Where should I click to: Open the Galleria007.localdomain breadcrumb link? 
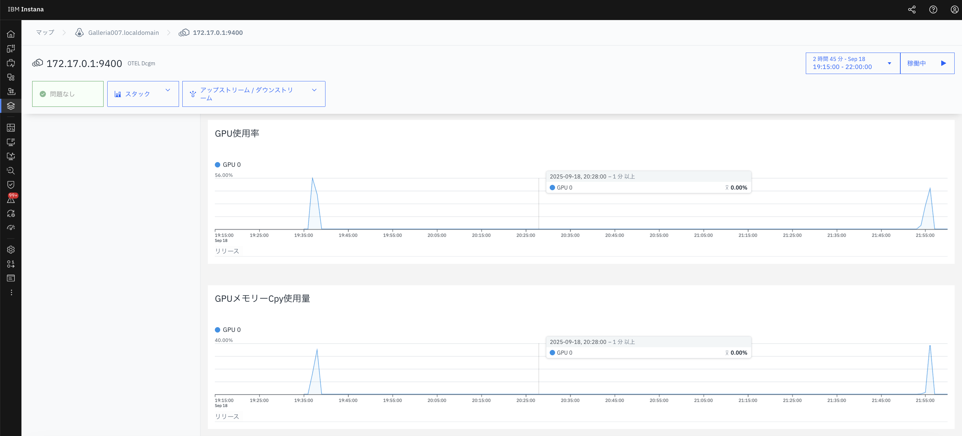click(123, 32)
